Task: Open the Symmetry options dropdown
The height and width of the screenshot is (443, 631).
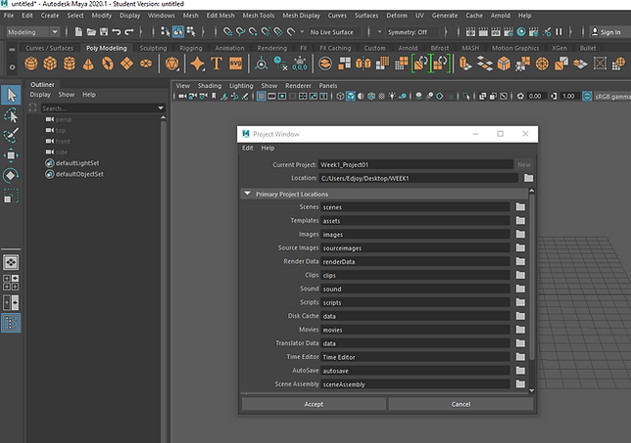Action: point(379,31)
